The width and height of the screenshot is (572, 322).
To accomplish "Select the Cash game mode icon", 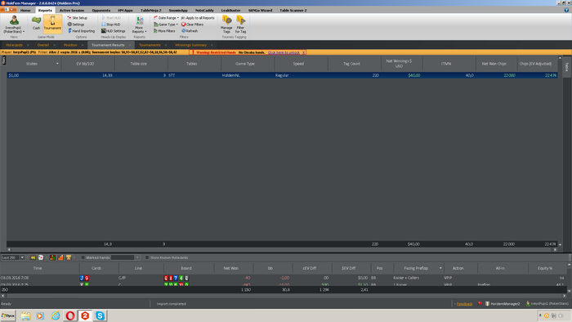I will pos(36,23).
